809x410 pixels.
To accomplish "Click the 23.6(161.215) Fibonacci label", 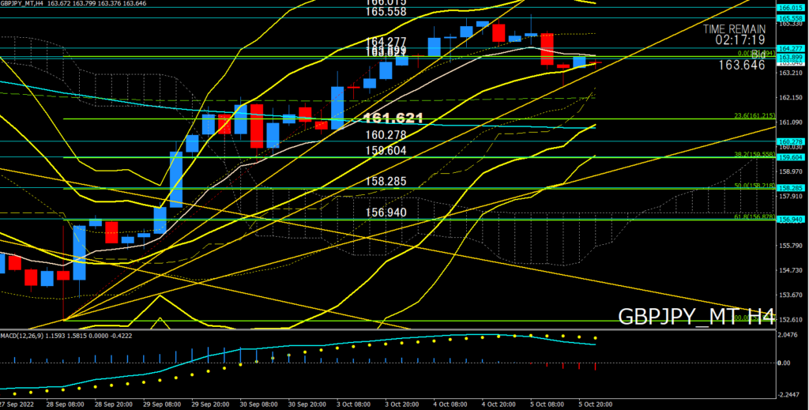I will (x=754, y=116).
